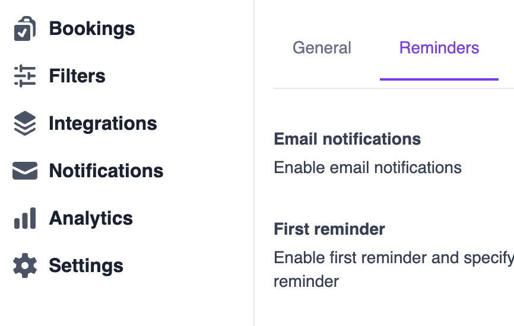Image resolution: width=514 pixels, height=326 pixels.
Task: Open the Analytics sidebar label
Action: [x=91, y=218]
